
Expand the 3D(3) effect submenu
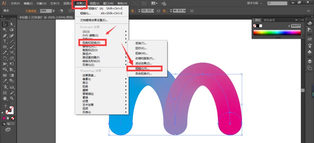click(102, 31)
